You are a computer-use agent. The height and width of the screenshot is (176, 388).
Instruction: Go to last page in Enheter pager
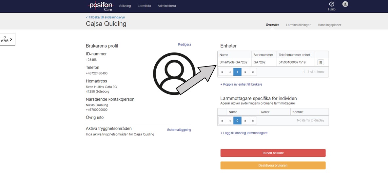tap(253, 72)
